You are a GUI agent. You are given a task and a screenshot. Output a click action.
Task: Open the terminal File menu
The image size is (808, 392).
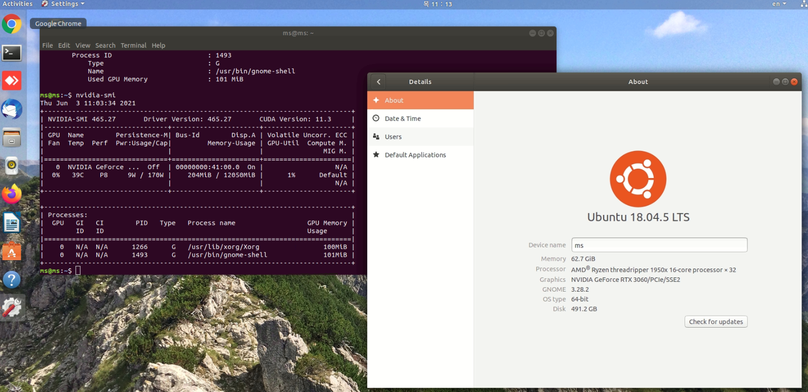[x=48, y=45]
